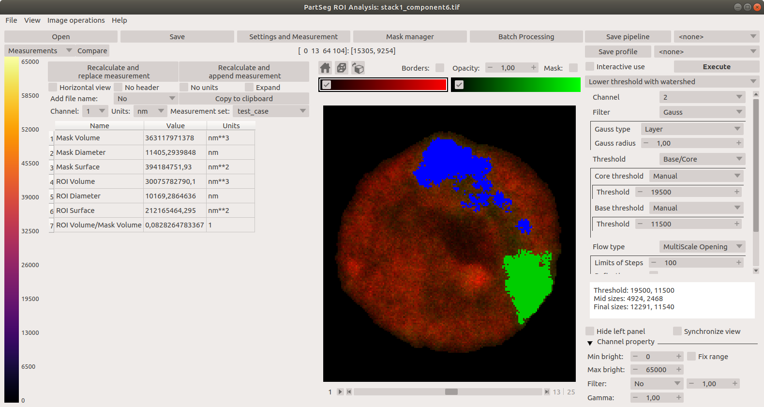Decrease Max bright value
The width and height of the screenshot is (764, 407).
635,369
